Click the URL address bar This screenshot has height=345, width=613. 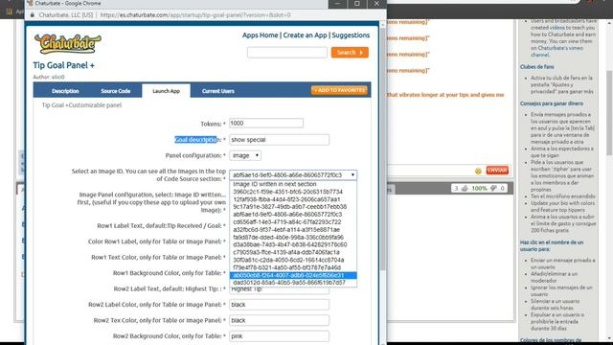(x=195, y=15)
